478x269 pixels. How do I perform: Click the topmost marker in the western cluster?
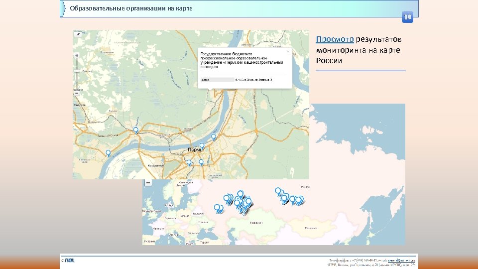click(x=240, y=194)
